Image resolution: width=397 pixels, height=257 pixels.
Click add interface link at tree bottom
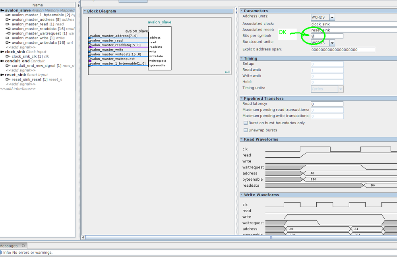tap(18, 89)
